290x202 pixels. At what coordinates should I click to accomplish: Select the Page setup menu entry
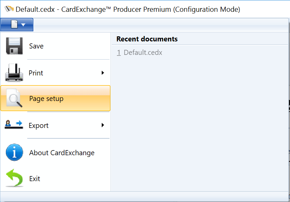(46, 99)
